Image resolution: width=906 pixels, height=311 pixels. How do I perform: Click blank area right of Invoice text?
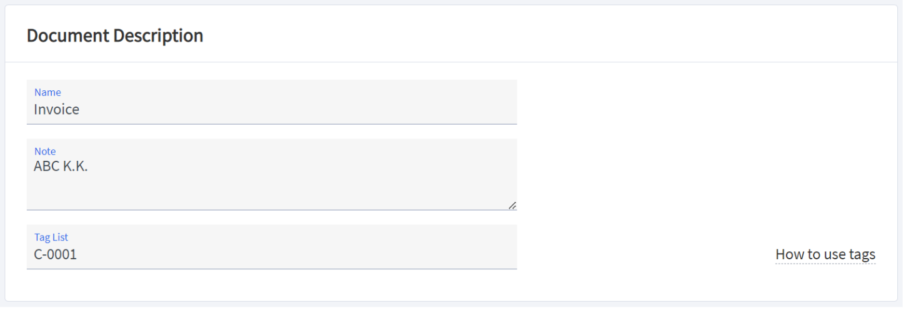pos(299,110)
